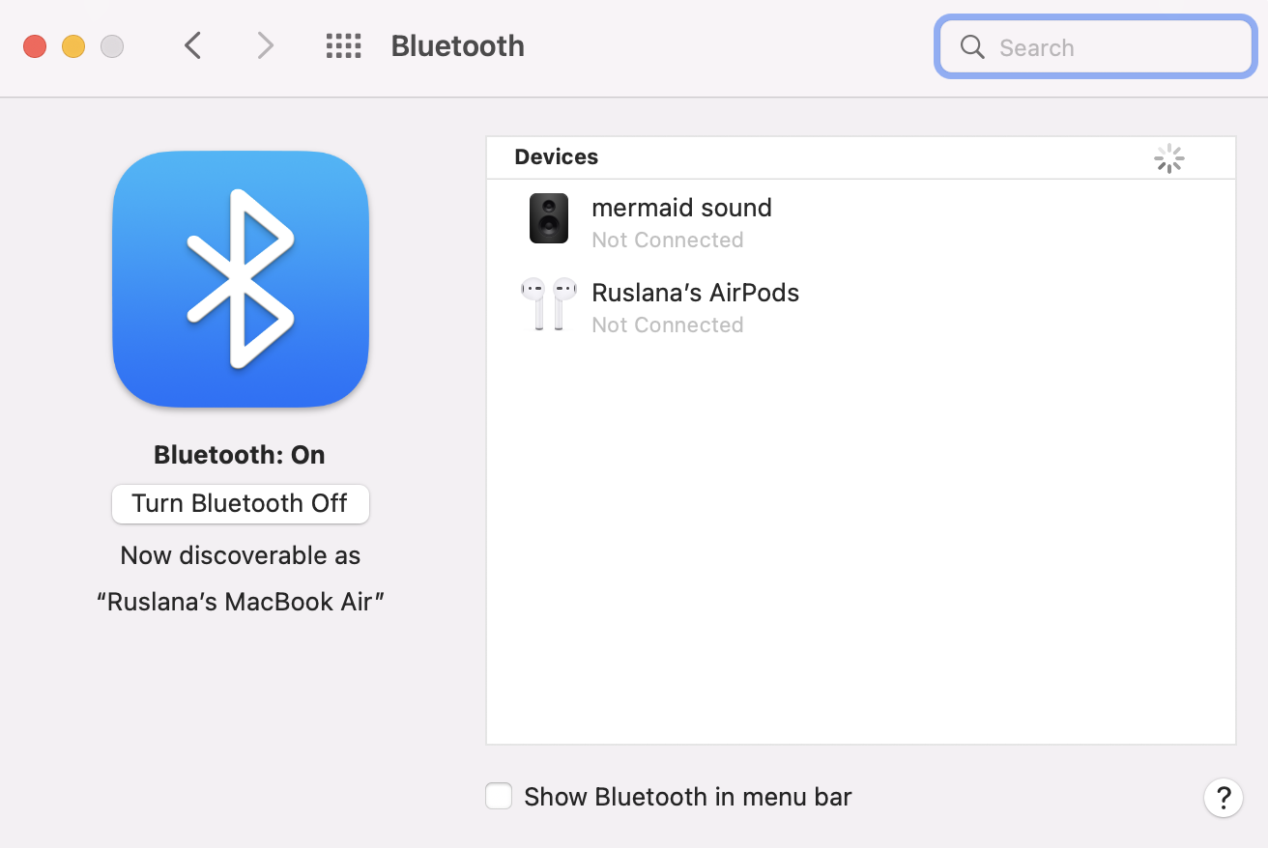Click the Devices list header
The width and height of the screenshot is (1268, 848).
(861, 157)
